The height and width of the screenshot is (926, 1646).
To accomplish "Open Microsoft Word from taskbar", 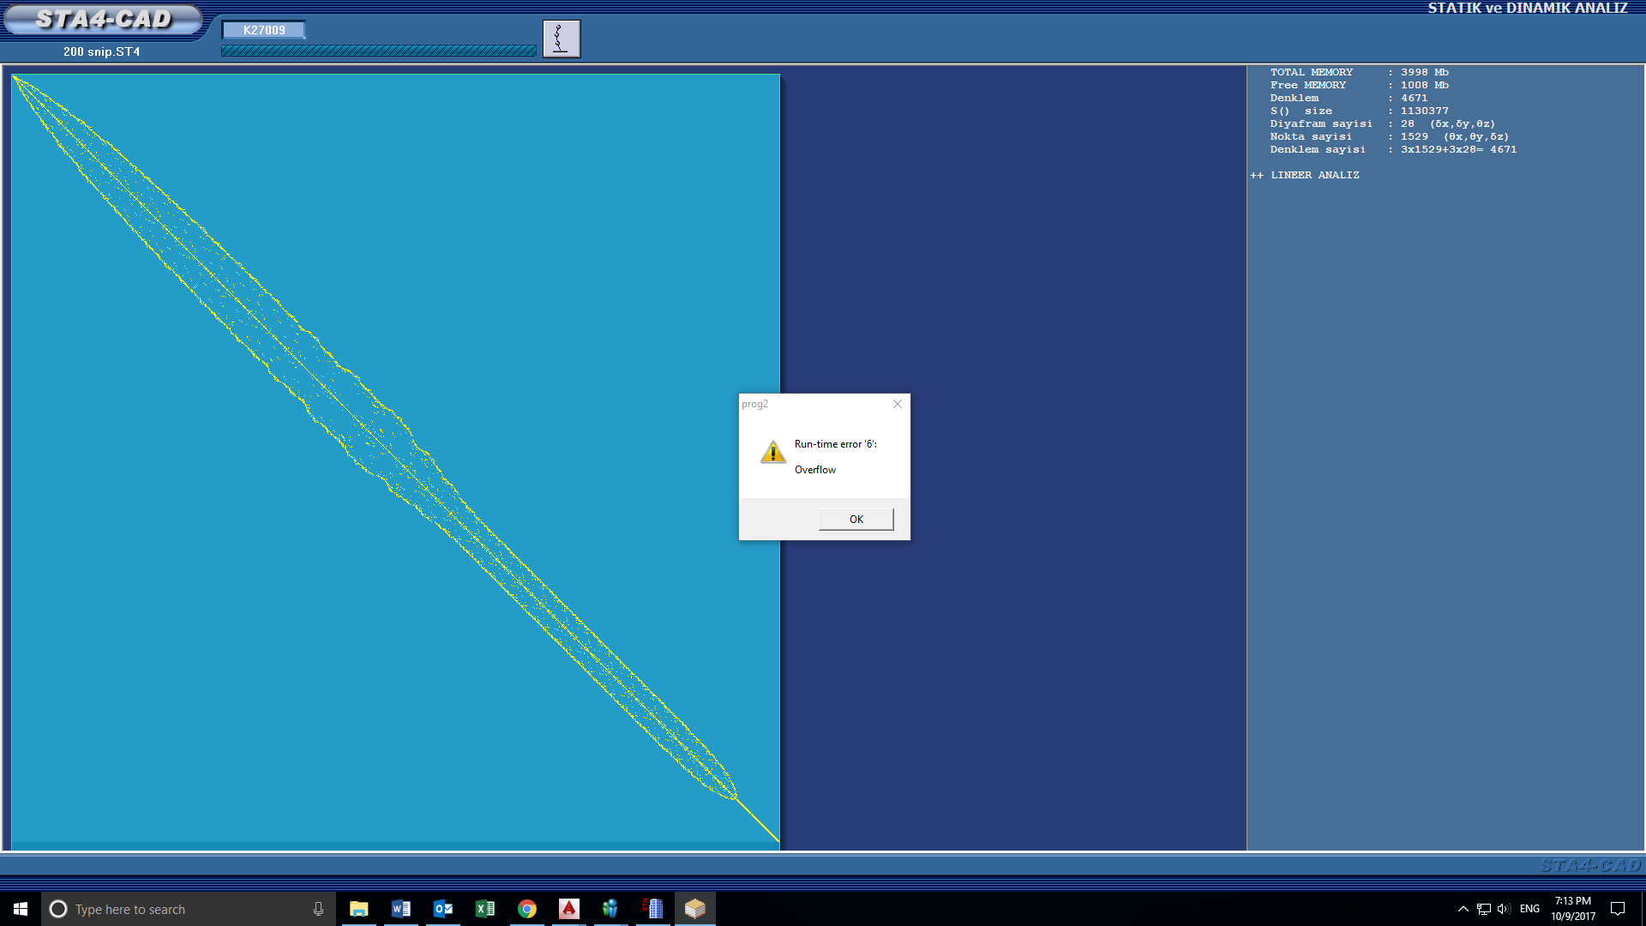I will click(400, 909).
